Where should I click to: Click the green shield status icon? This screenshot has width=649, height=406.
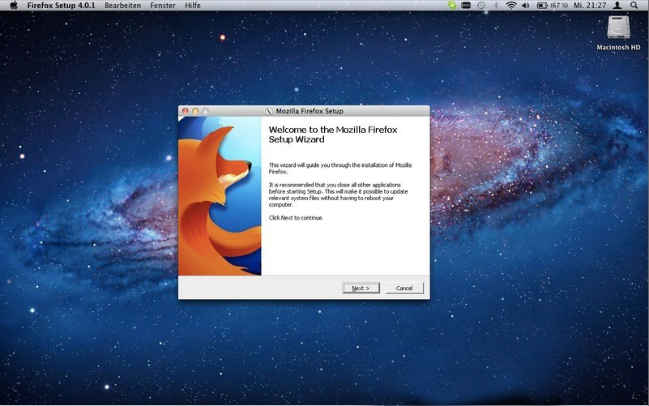(452, 6)
